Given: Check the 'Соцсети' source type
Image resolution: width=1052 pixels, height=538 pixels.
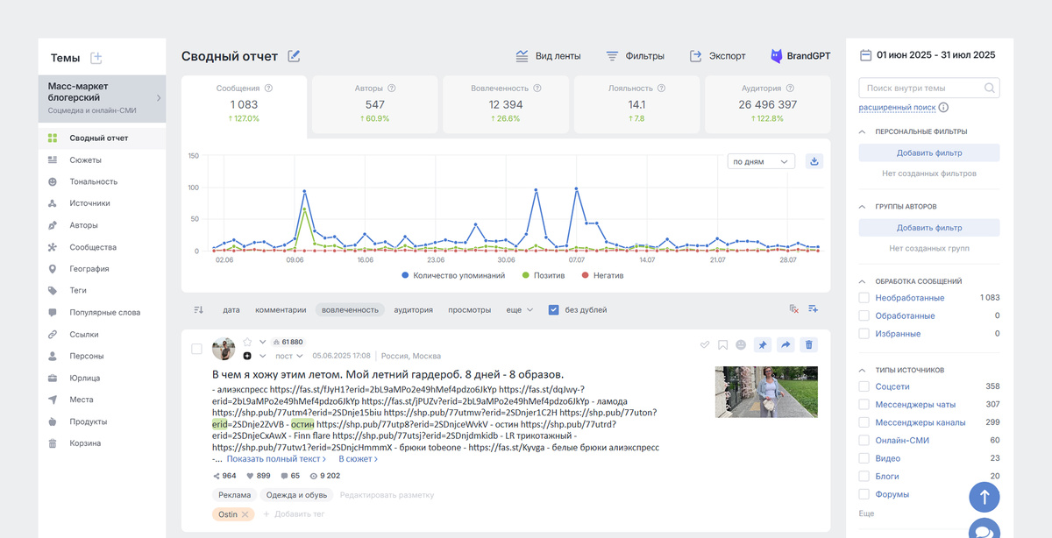Looking at the screenshot, I should coord(864,386).
